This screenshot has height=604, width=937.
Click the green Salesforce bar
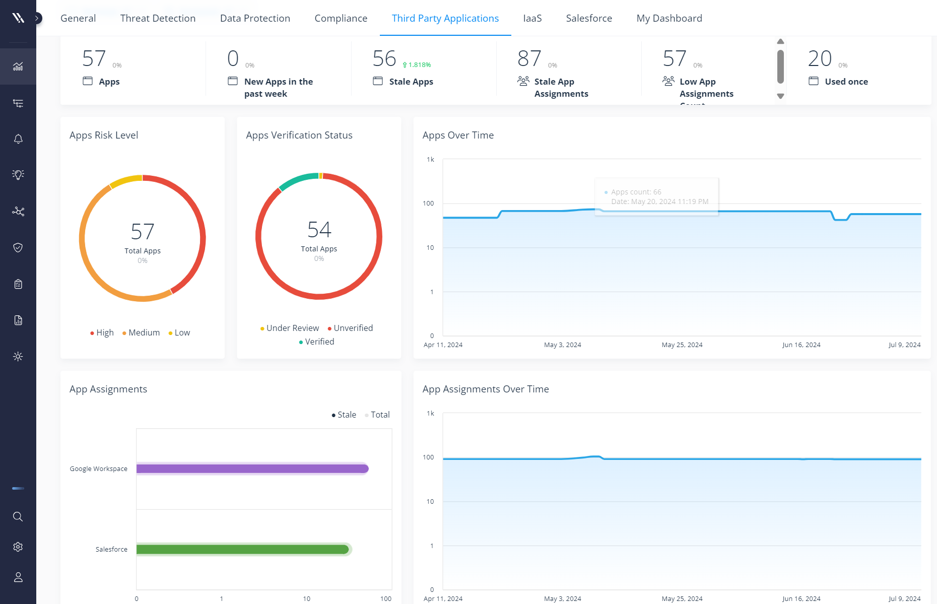click(243, 549)
